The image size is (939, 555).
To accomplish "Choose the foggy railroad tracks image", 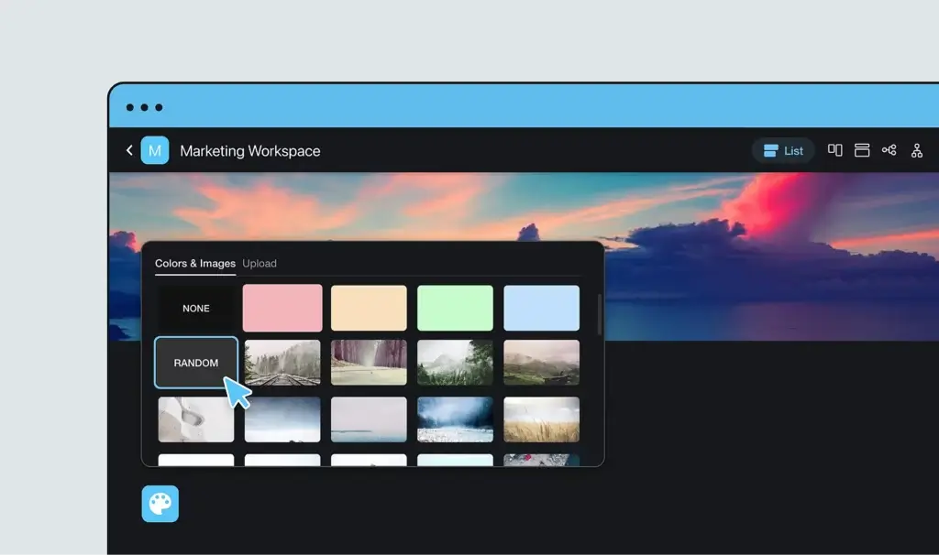I will tap(282, 363).
